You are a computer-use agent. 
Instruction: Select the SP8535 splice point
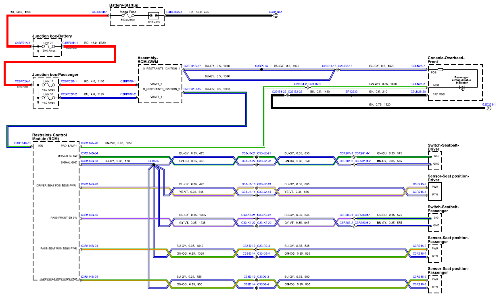(x=154, y=165)
